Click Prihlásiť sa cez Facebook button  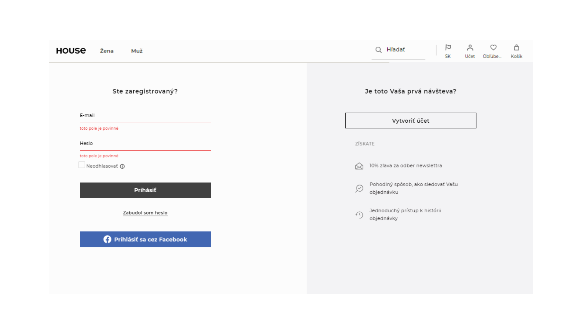click(x=145, y=239)
